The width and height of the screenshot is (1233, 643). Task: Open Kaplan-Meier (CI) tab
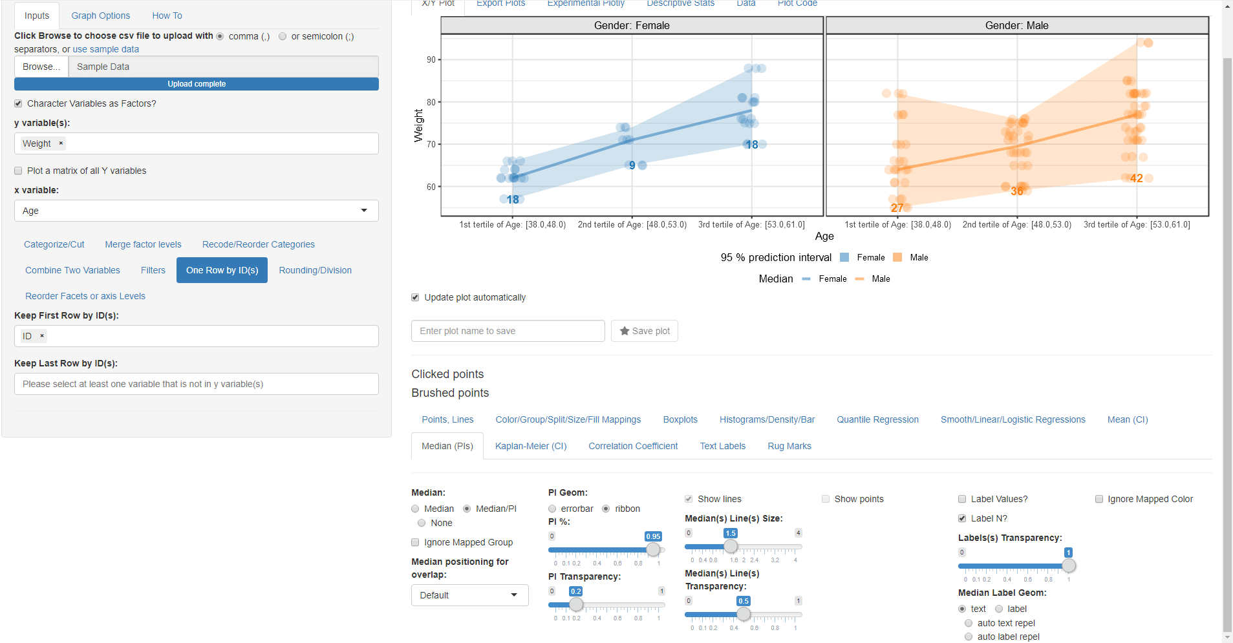(531, 446)
